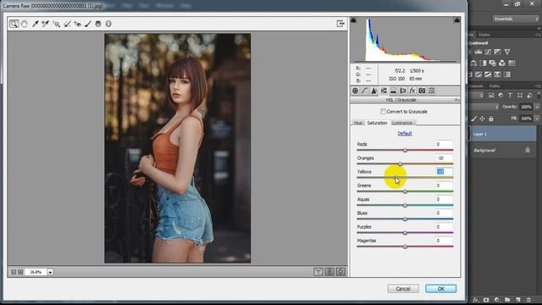The height and width of the screenshot is (305, 542).
Task: Add a Photo Filter adjustment in Photoshop
Action: pos(492,63)
